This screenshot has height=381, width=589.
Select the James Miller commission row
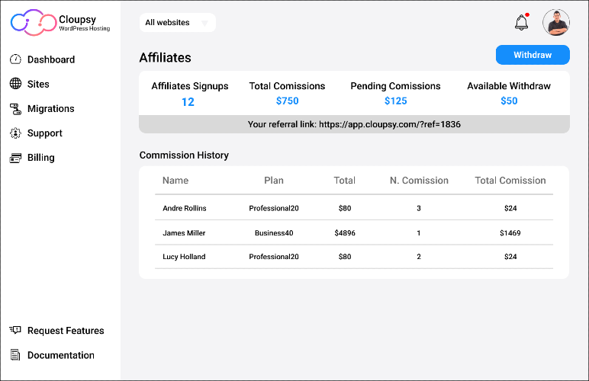click(x=354, y=233)
